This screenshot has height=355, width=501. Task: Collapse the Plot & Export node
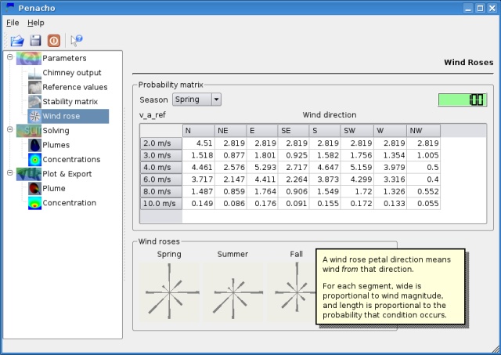tap(10, 173)
